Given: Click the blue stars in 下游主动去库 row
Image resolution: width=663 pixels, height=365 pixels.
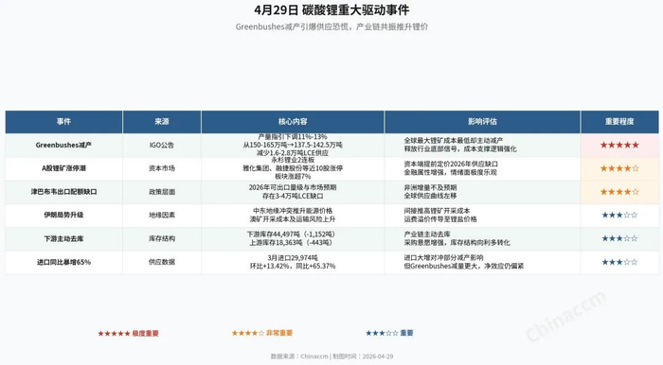Looking at the screenshot, I should (619, 238).
